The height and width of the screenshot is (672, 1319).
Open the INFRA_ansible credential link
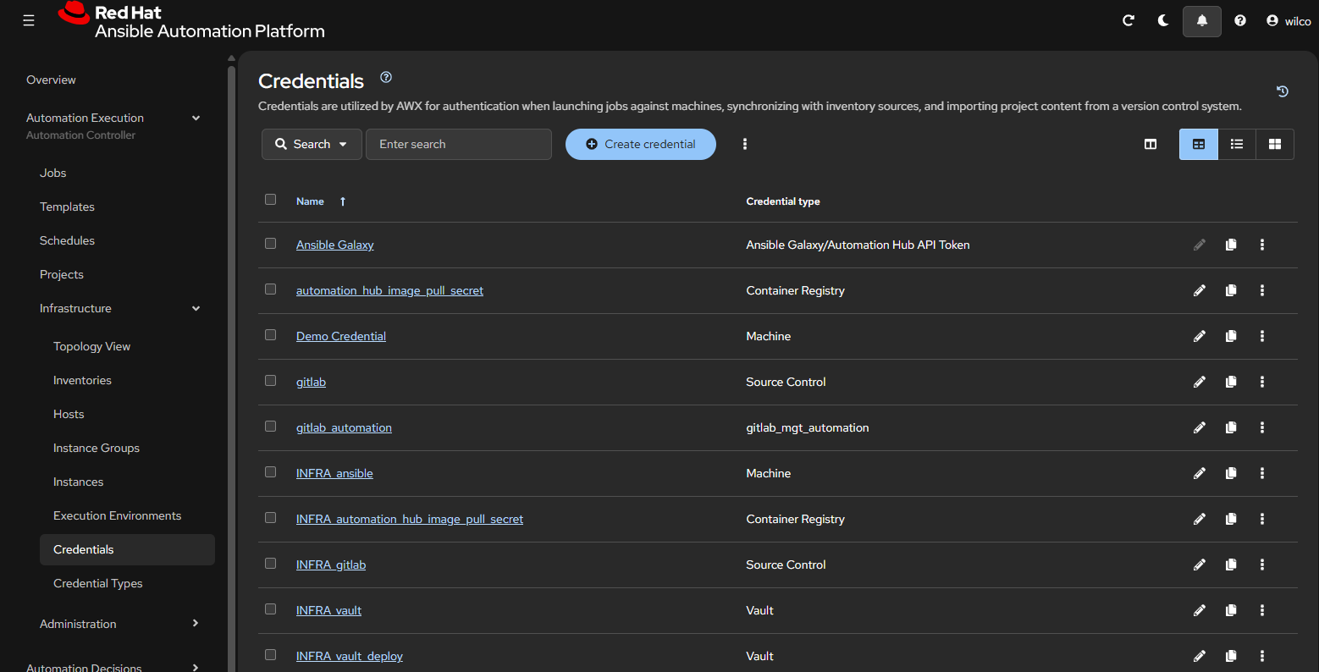tap(334, 473)
